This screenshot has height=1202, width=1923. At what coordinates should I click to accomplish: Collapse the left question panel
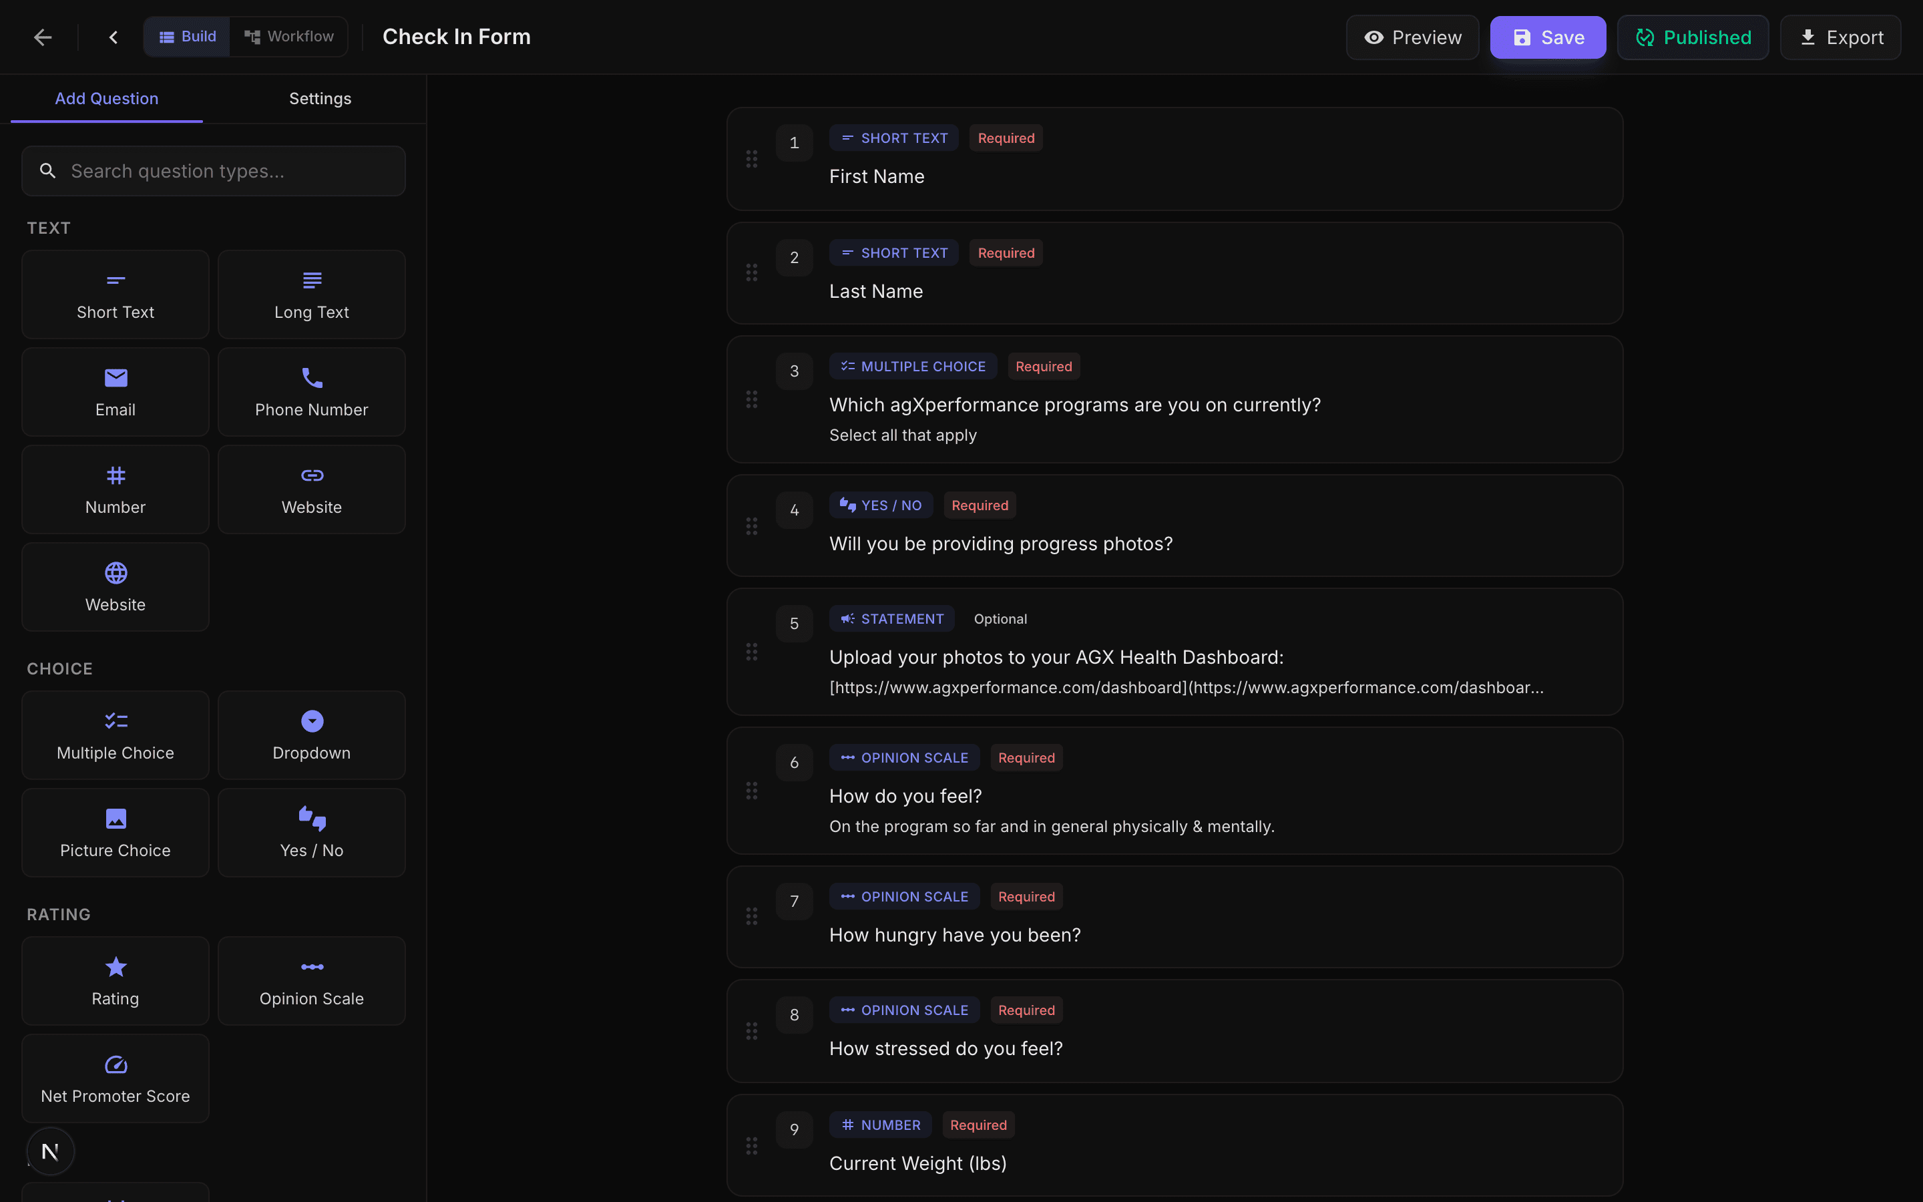112,37
